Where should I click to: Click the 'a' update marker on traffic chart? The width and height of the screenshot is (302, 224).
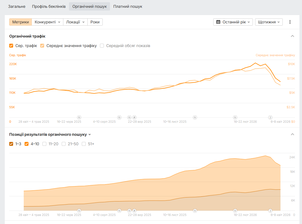134,117
